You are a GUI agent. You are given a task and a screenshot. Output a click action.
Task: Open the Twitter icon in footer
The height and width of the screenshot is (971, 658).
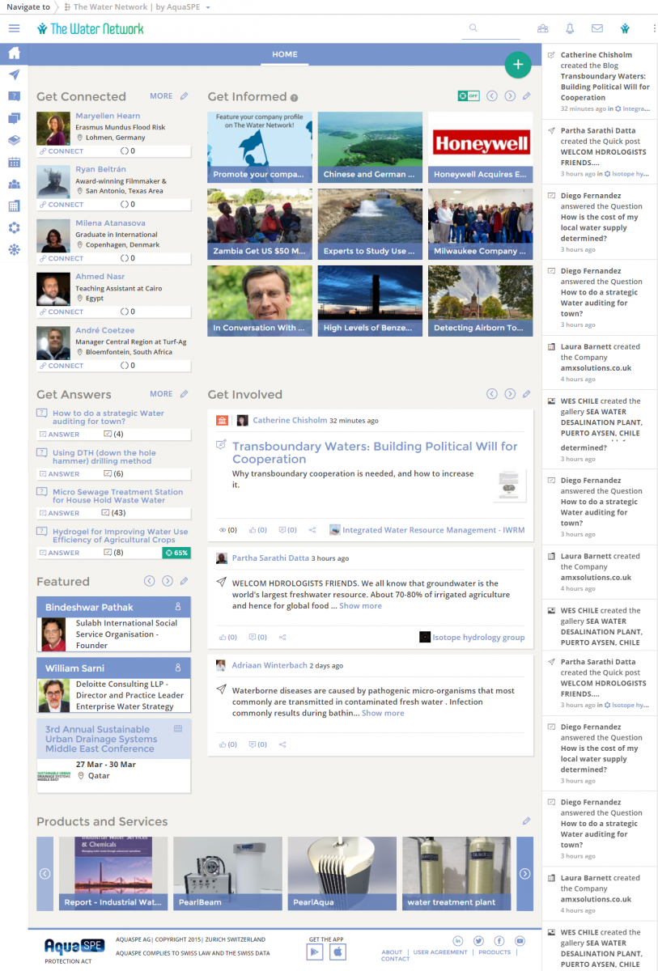(x=479, y=940)
